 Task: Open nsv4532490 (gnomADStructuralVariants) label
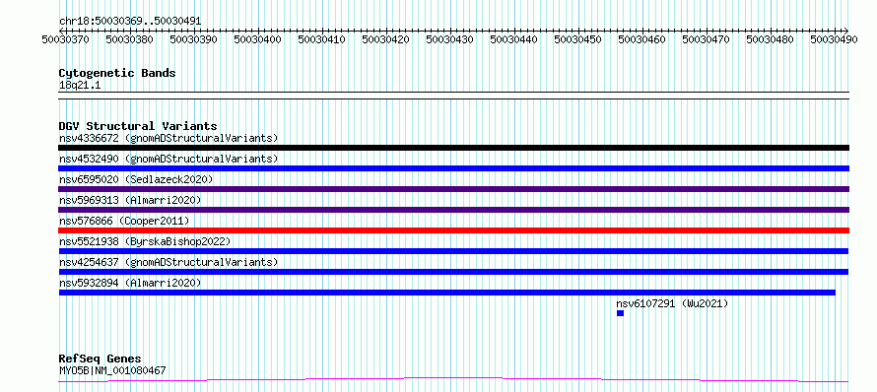point(169,159)
